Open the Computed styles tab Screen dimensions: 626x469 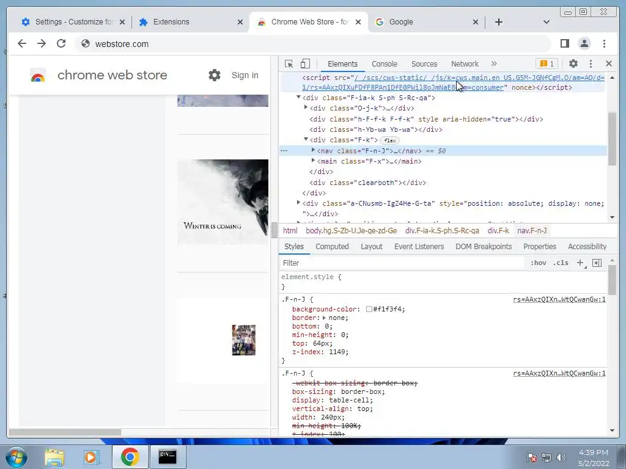pos(332,247)
